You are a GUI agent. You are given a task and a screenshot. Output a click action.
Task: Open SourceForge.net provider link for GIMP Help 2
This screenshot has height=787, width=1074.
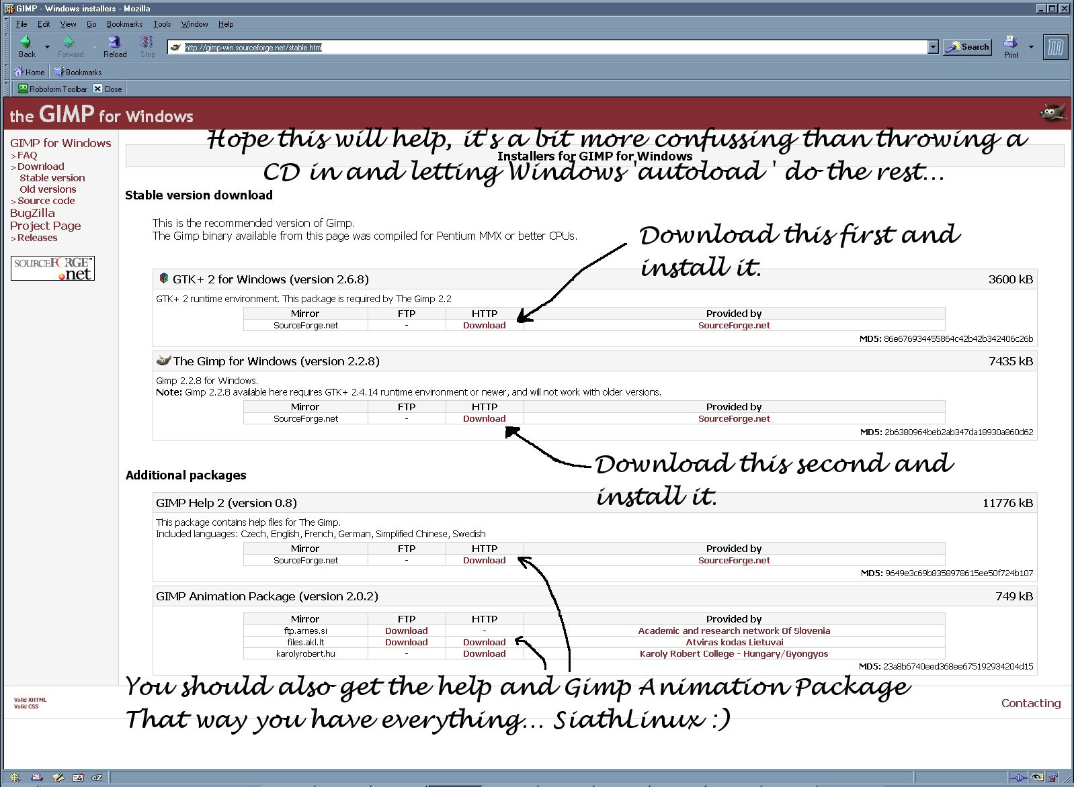pos(734,560)
